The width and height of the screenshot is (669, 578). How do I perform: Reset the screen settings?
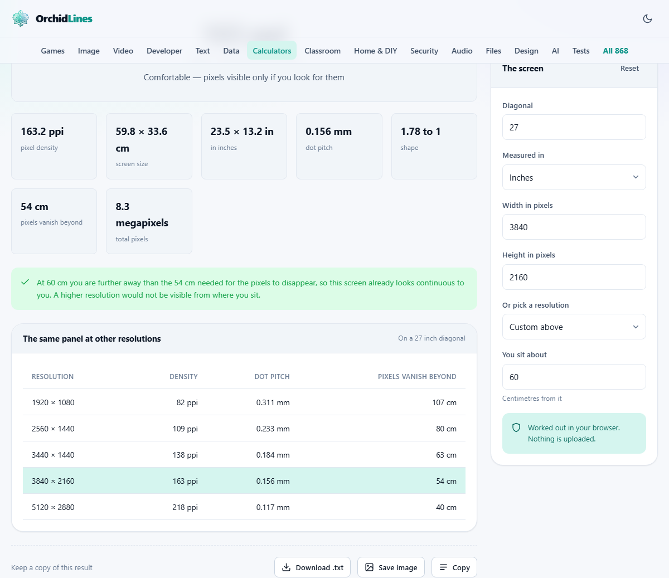click(x=629, y=68)
